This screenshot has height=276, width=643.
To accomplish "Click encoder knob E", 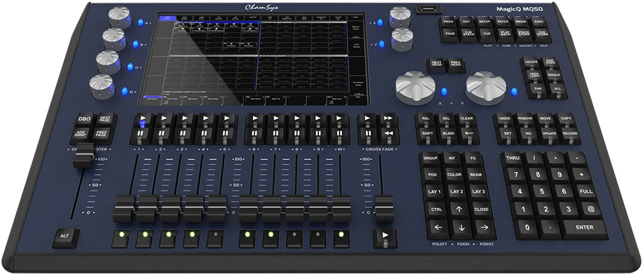I will click(400, 18).
